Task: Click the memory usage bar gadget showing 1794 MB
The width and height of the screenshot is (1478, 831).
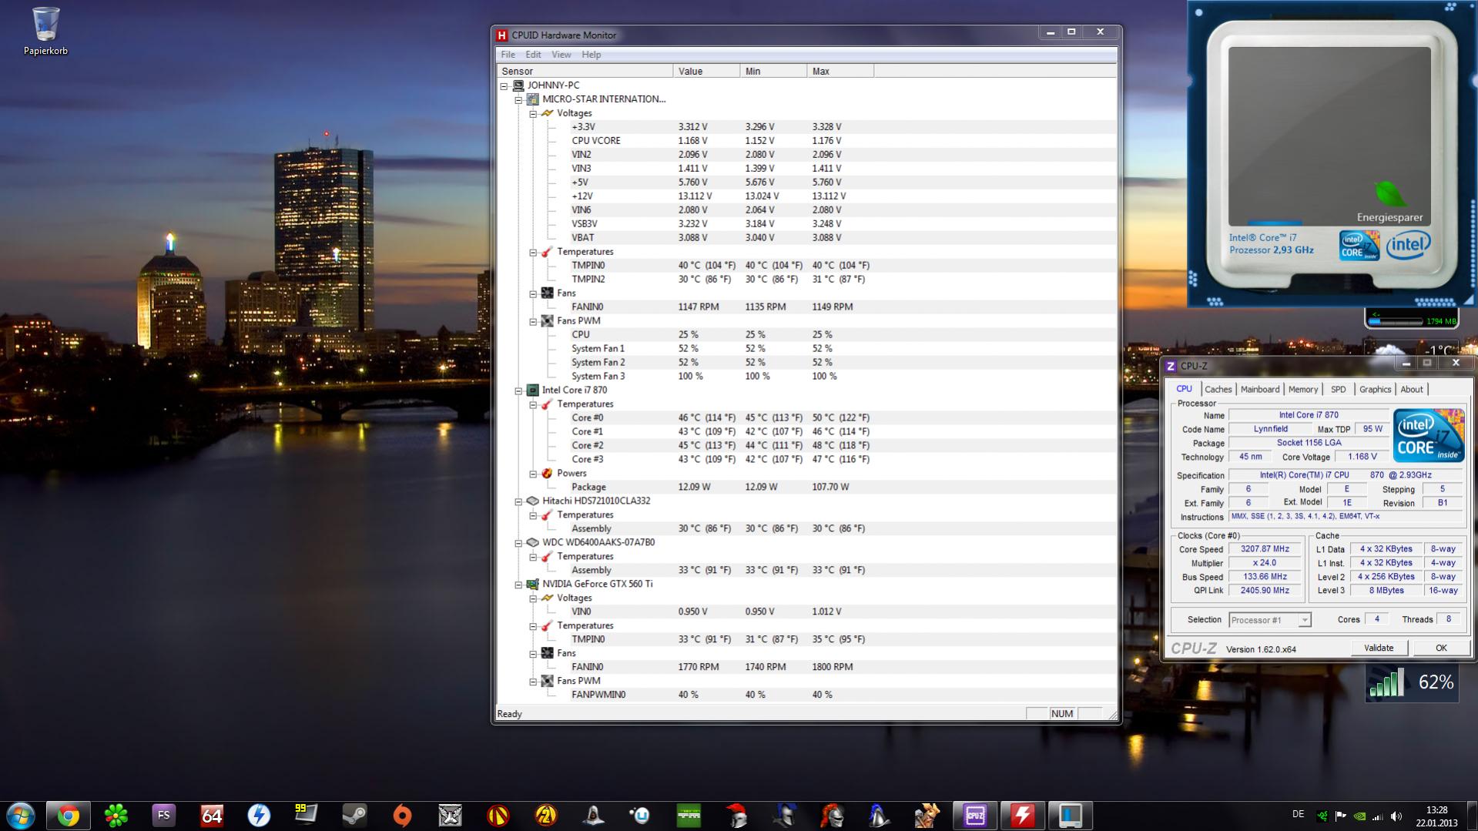Action: pos(1413,320)
